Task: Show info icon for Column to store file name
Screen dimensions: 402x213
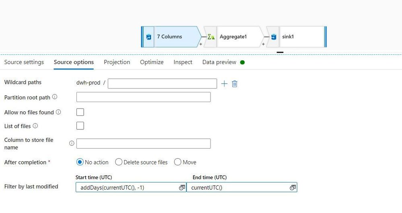Action: [72, 143]
